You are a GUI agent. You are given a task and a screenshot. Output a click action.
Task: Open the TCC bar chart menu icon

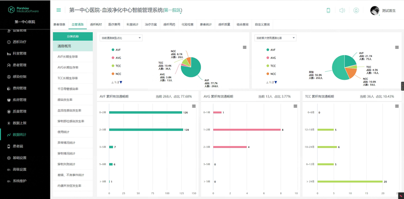click(397, 106)
